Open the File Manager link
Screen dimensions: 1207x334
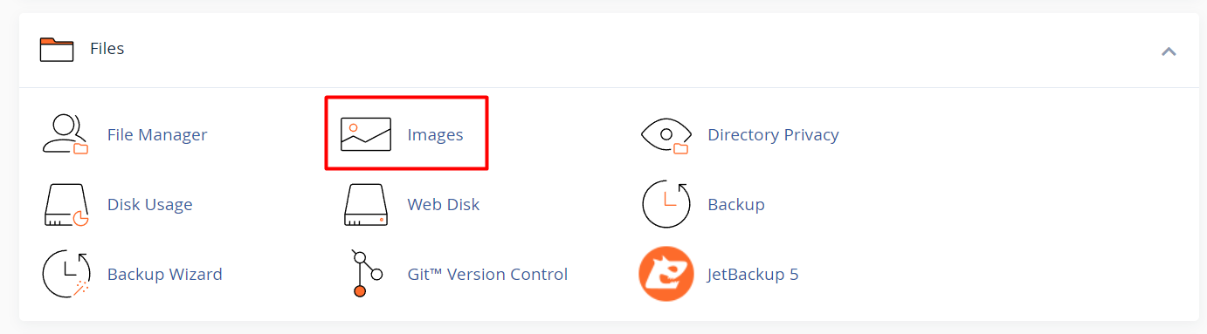point(157,135)
